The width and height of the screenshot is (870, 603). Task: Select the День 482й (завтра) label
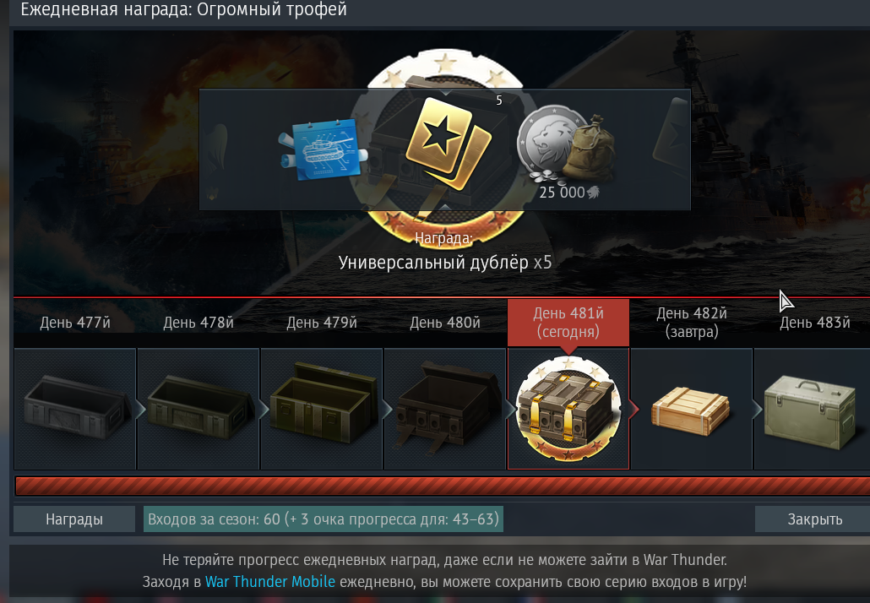[691, 323]
